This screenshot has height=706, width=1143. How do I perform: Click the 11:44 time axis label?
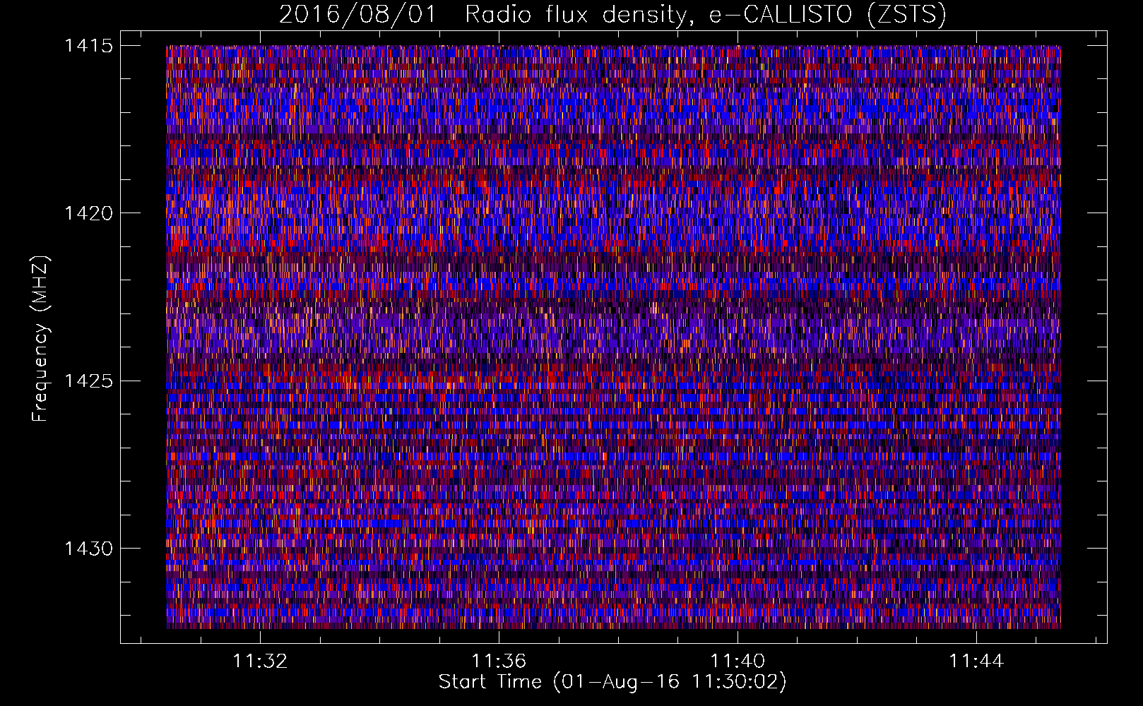(x=976, y=662)
